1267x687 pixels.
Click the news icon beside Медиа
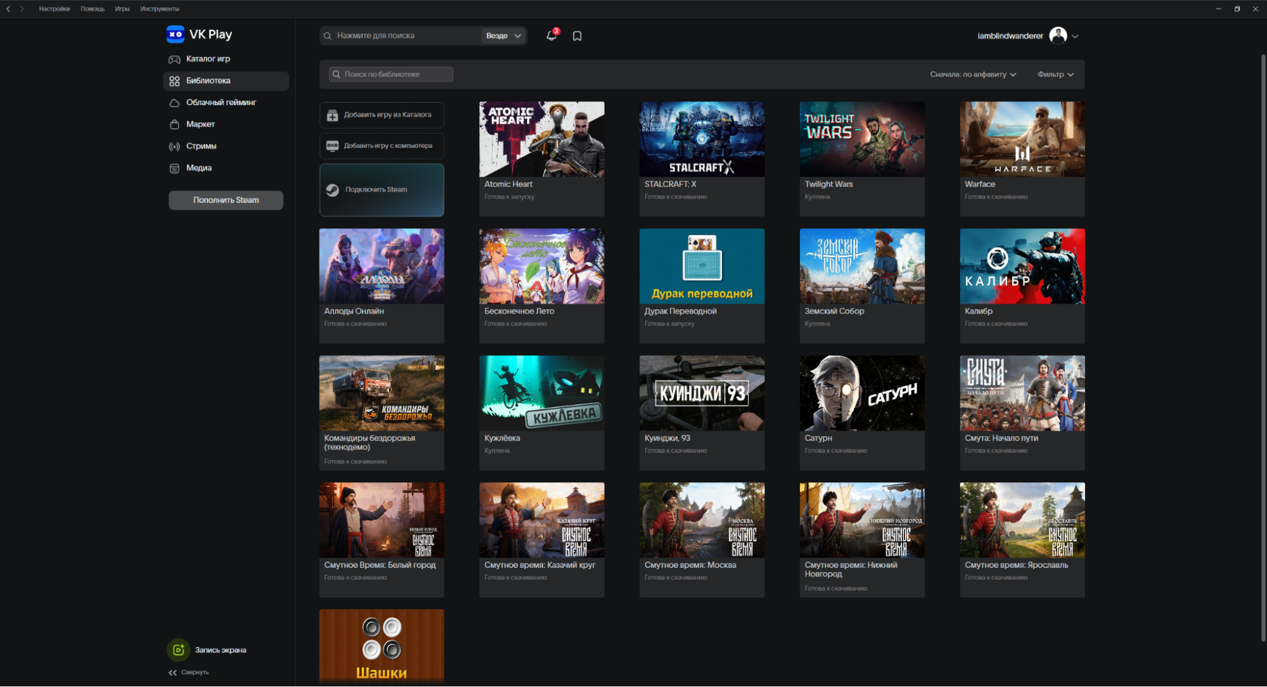click(174, 168)
